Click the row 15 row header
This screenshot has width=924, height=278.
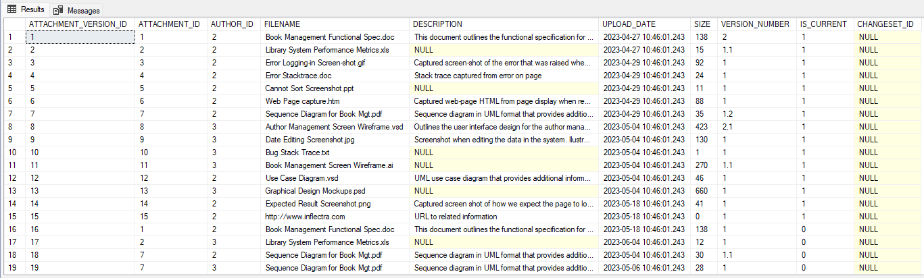pos(12,217)
